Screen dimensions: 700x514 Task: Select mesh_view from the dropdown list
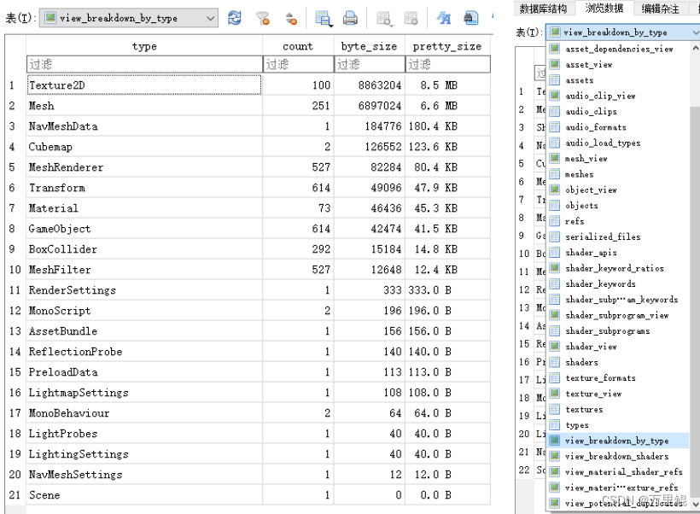pyautogui.click(x=619, y=158)
